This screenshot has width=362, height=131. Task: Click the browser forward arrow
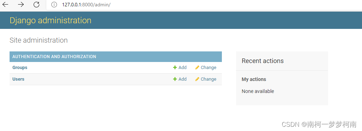21,5
